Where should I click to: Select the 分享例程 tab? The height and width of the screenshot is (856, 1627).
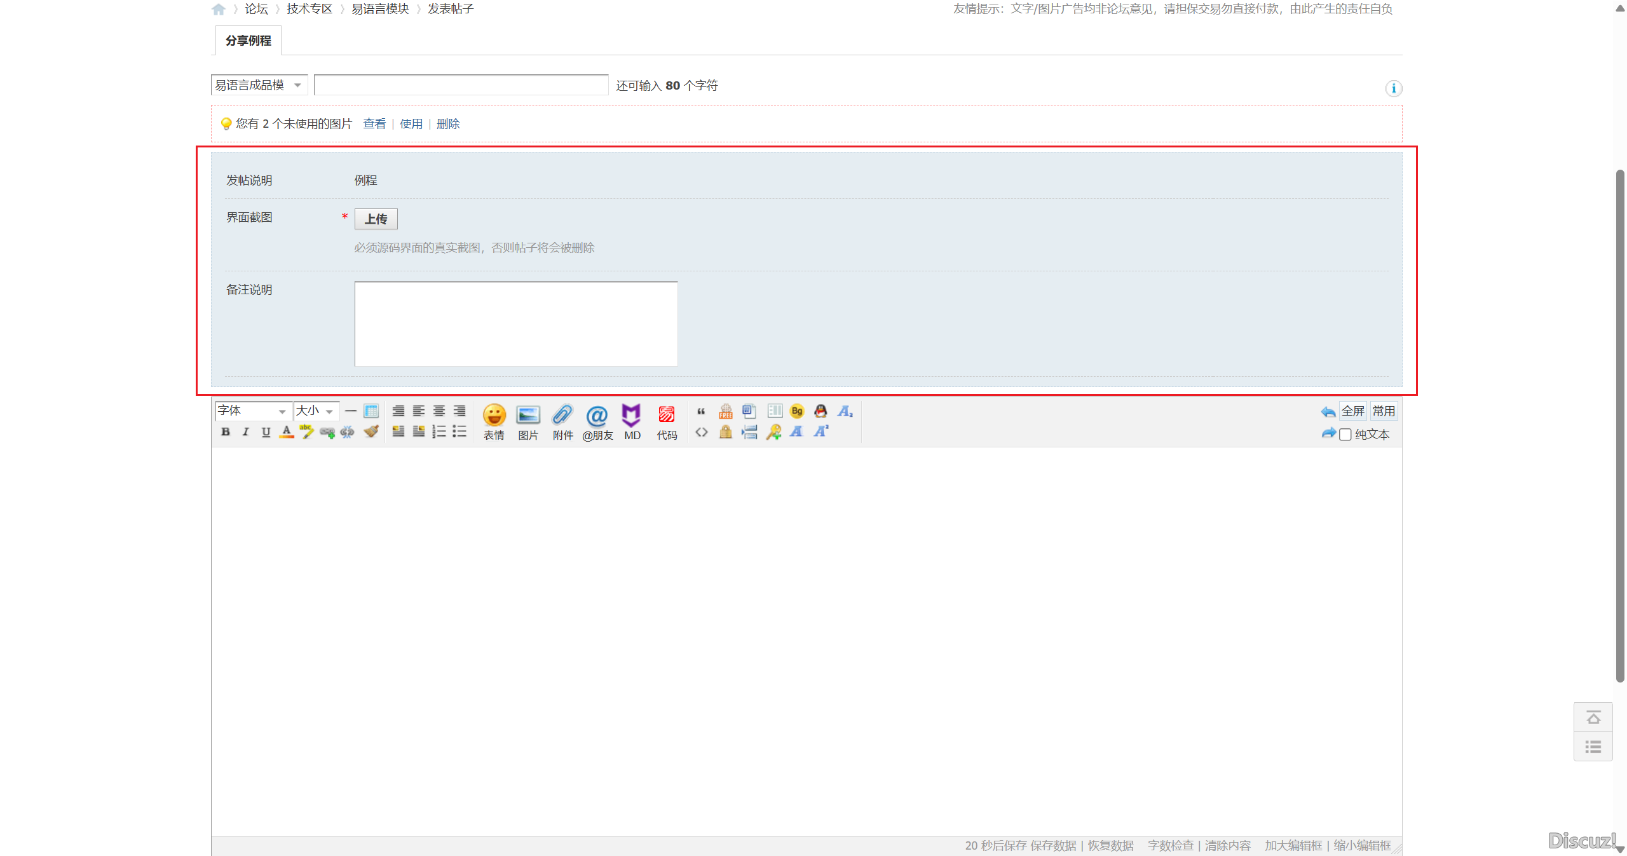248,41
